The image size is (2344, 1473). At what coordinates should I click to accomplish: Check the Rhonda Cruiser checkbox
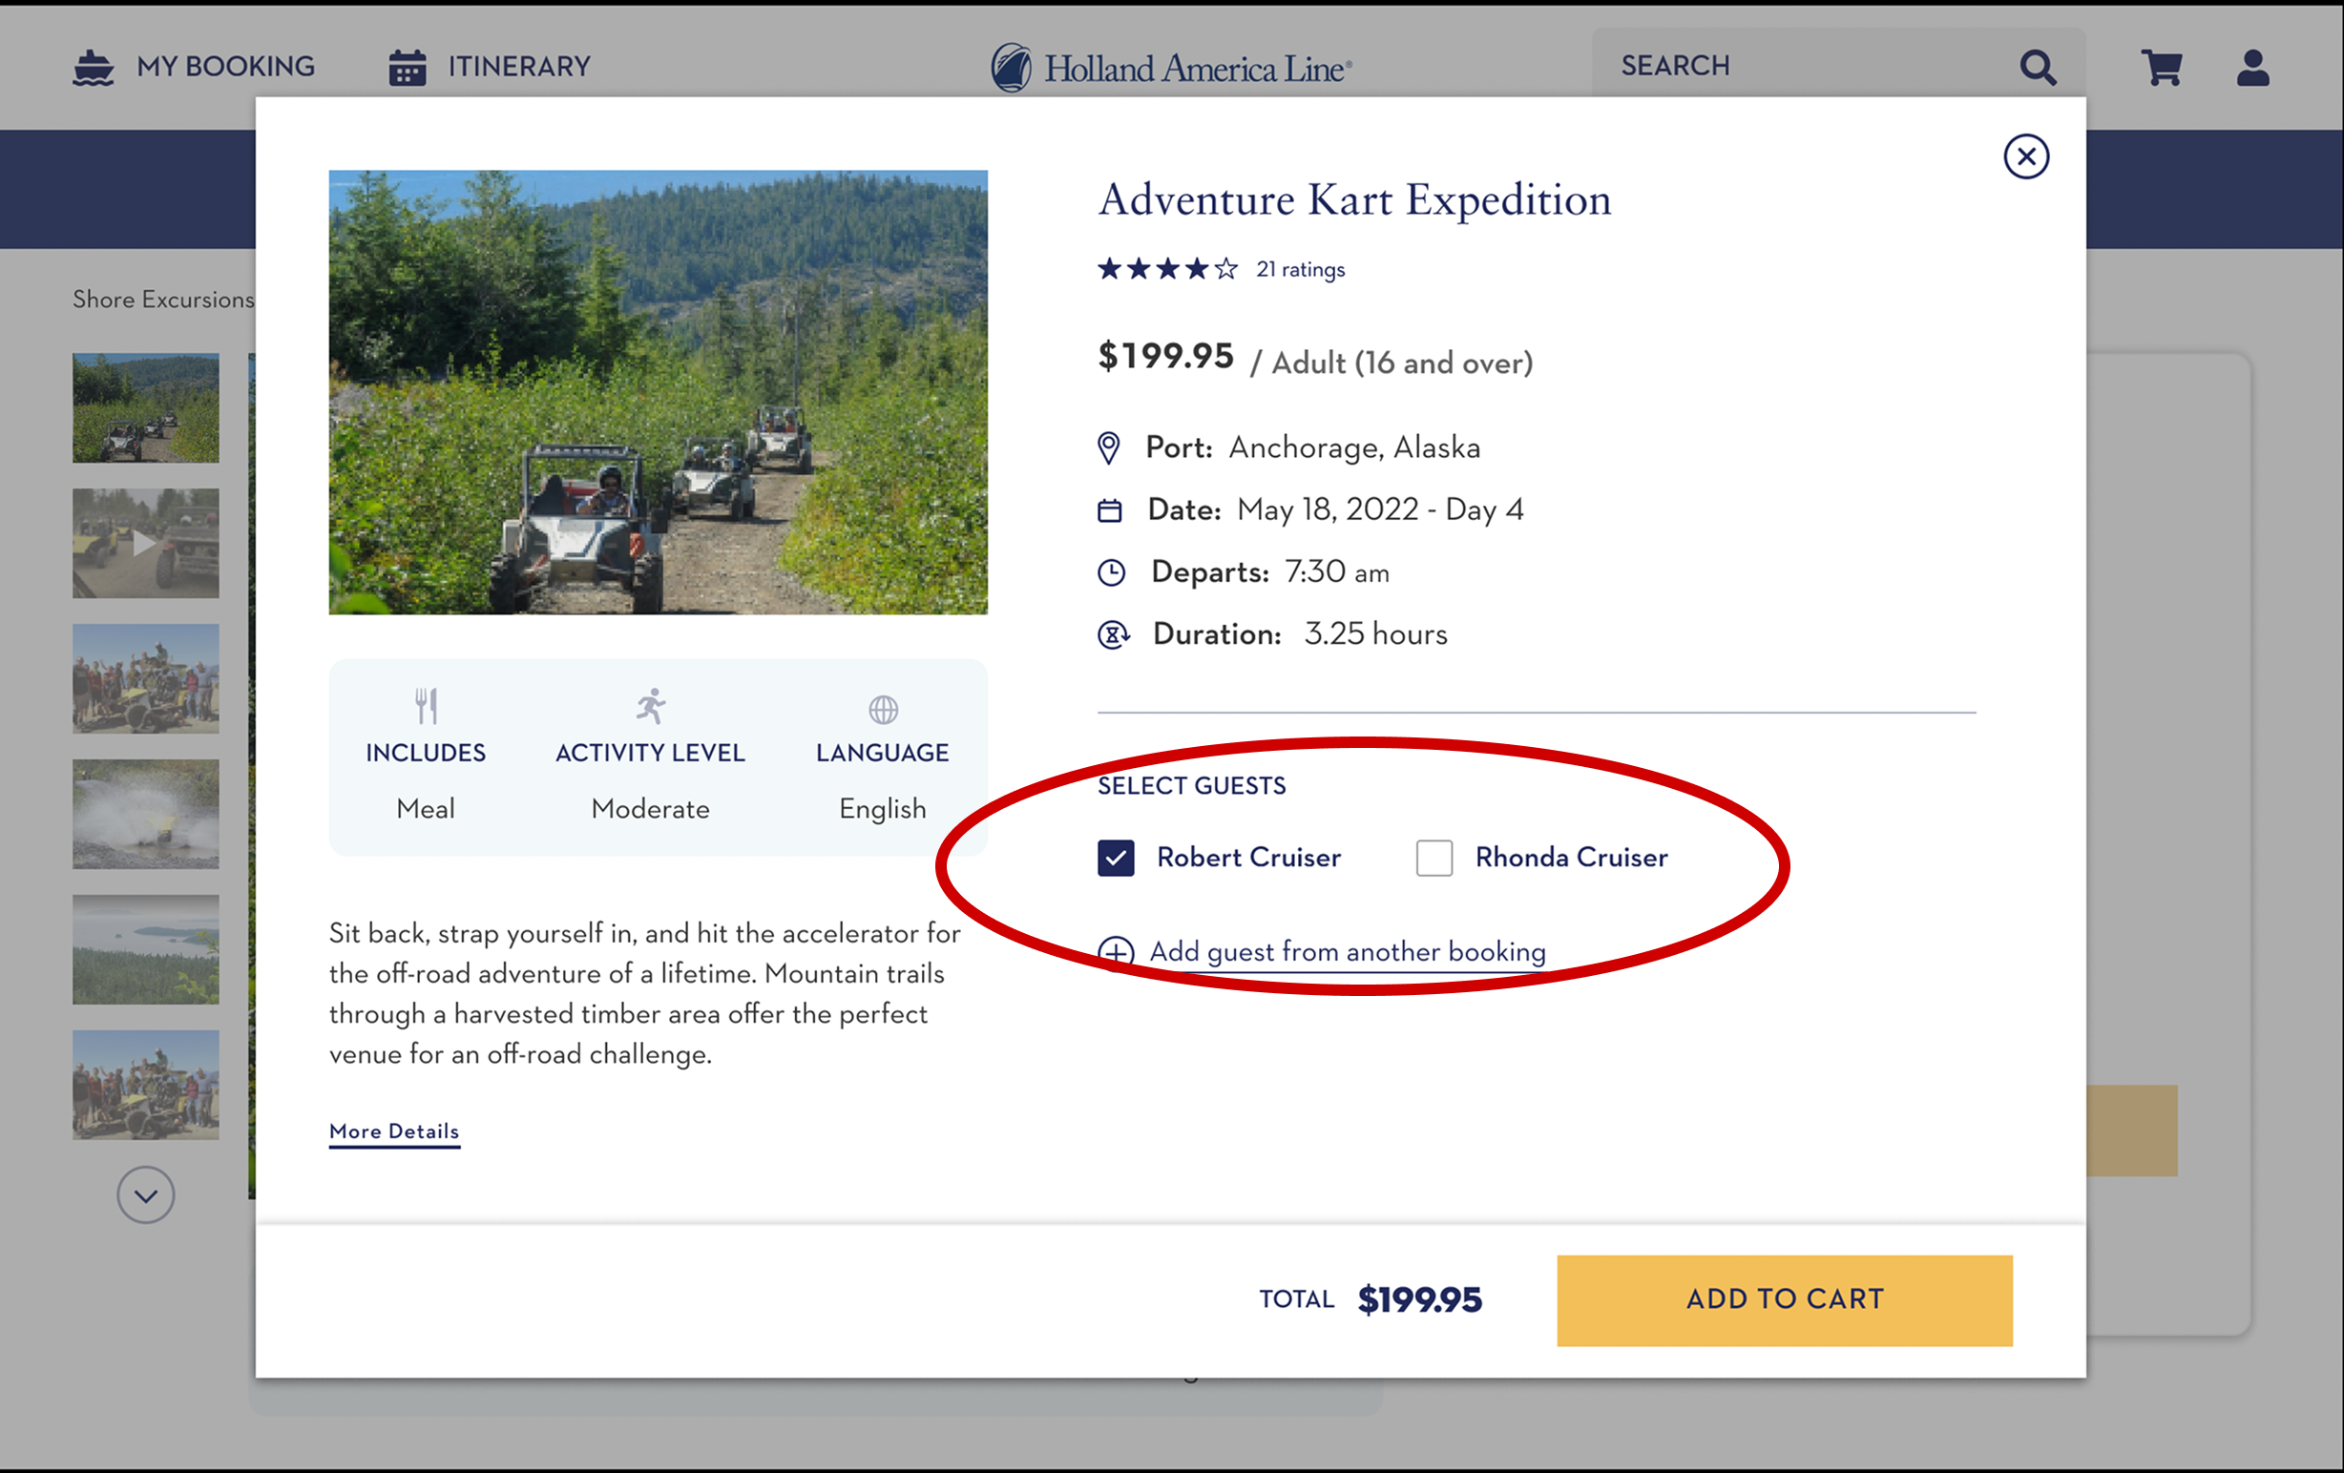[1434, 857]
